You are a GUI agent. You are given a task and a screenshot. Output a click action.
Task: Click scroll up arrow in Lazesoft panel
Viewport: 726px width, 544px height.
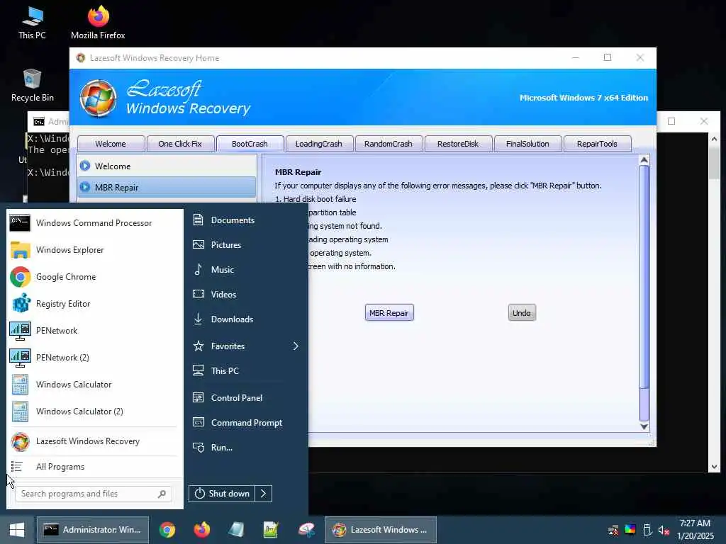click(x=644, y=160)
